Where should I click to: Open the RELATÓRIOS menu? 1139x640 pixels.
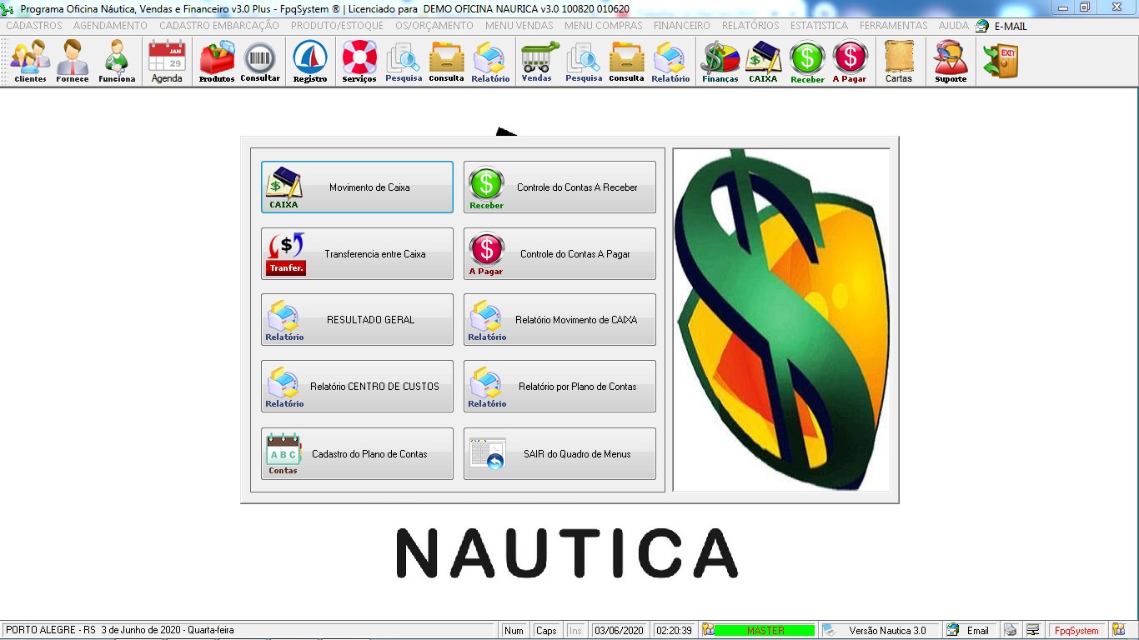coord(750,26)
